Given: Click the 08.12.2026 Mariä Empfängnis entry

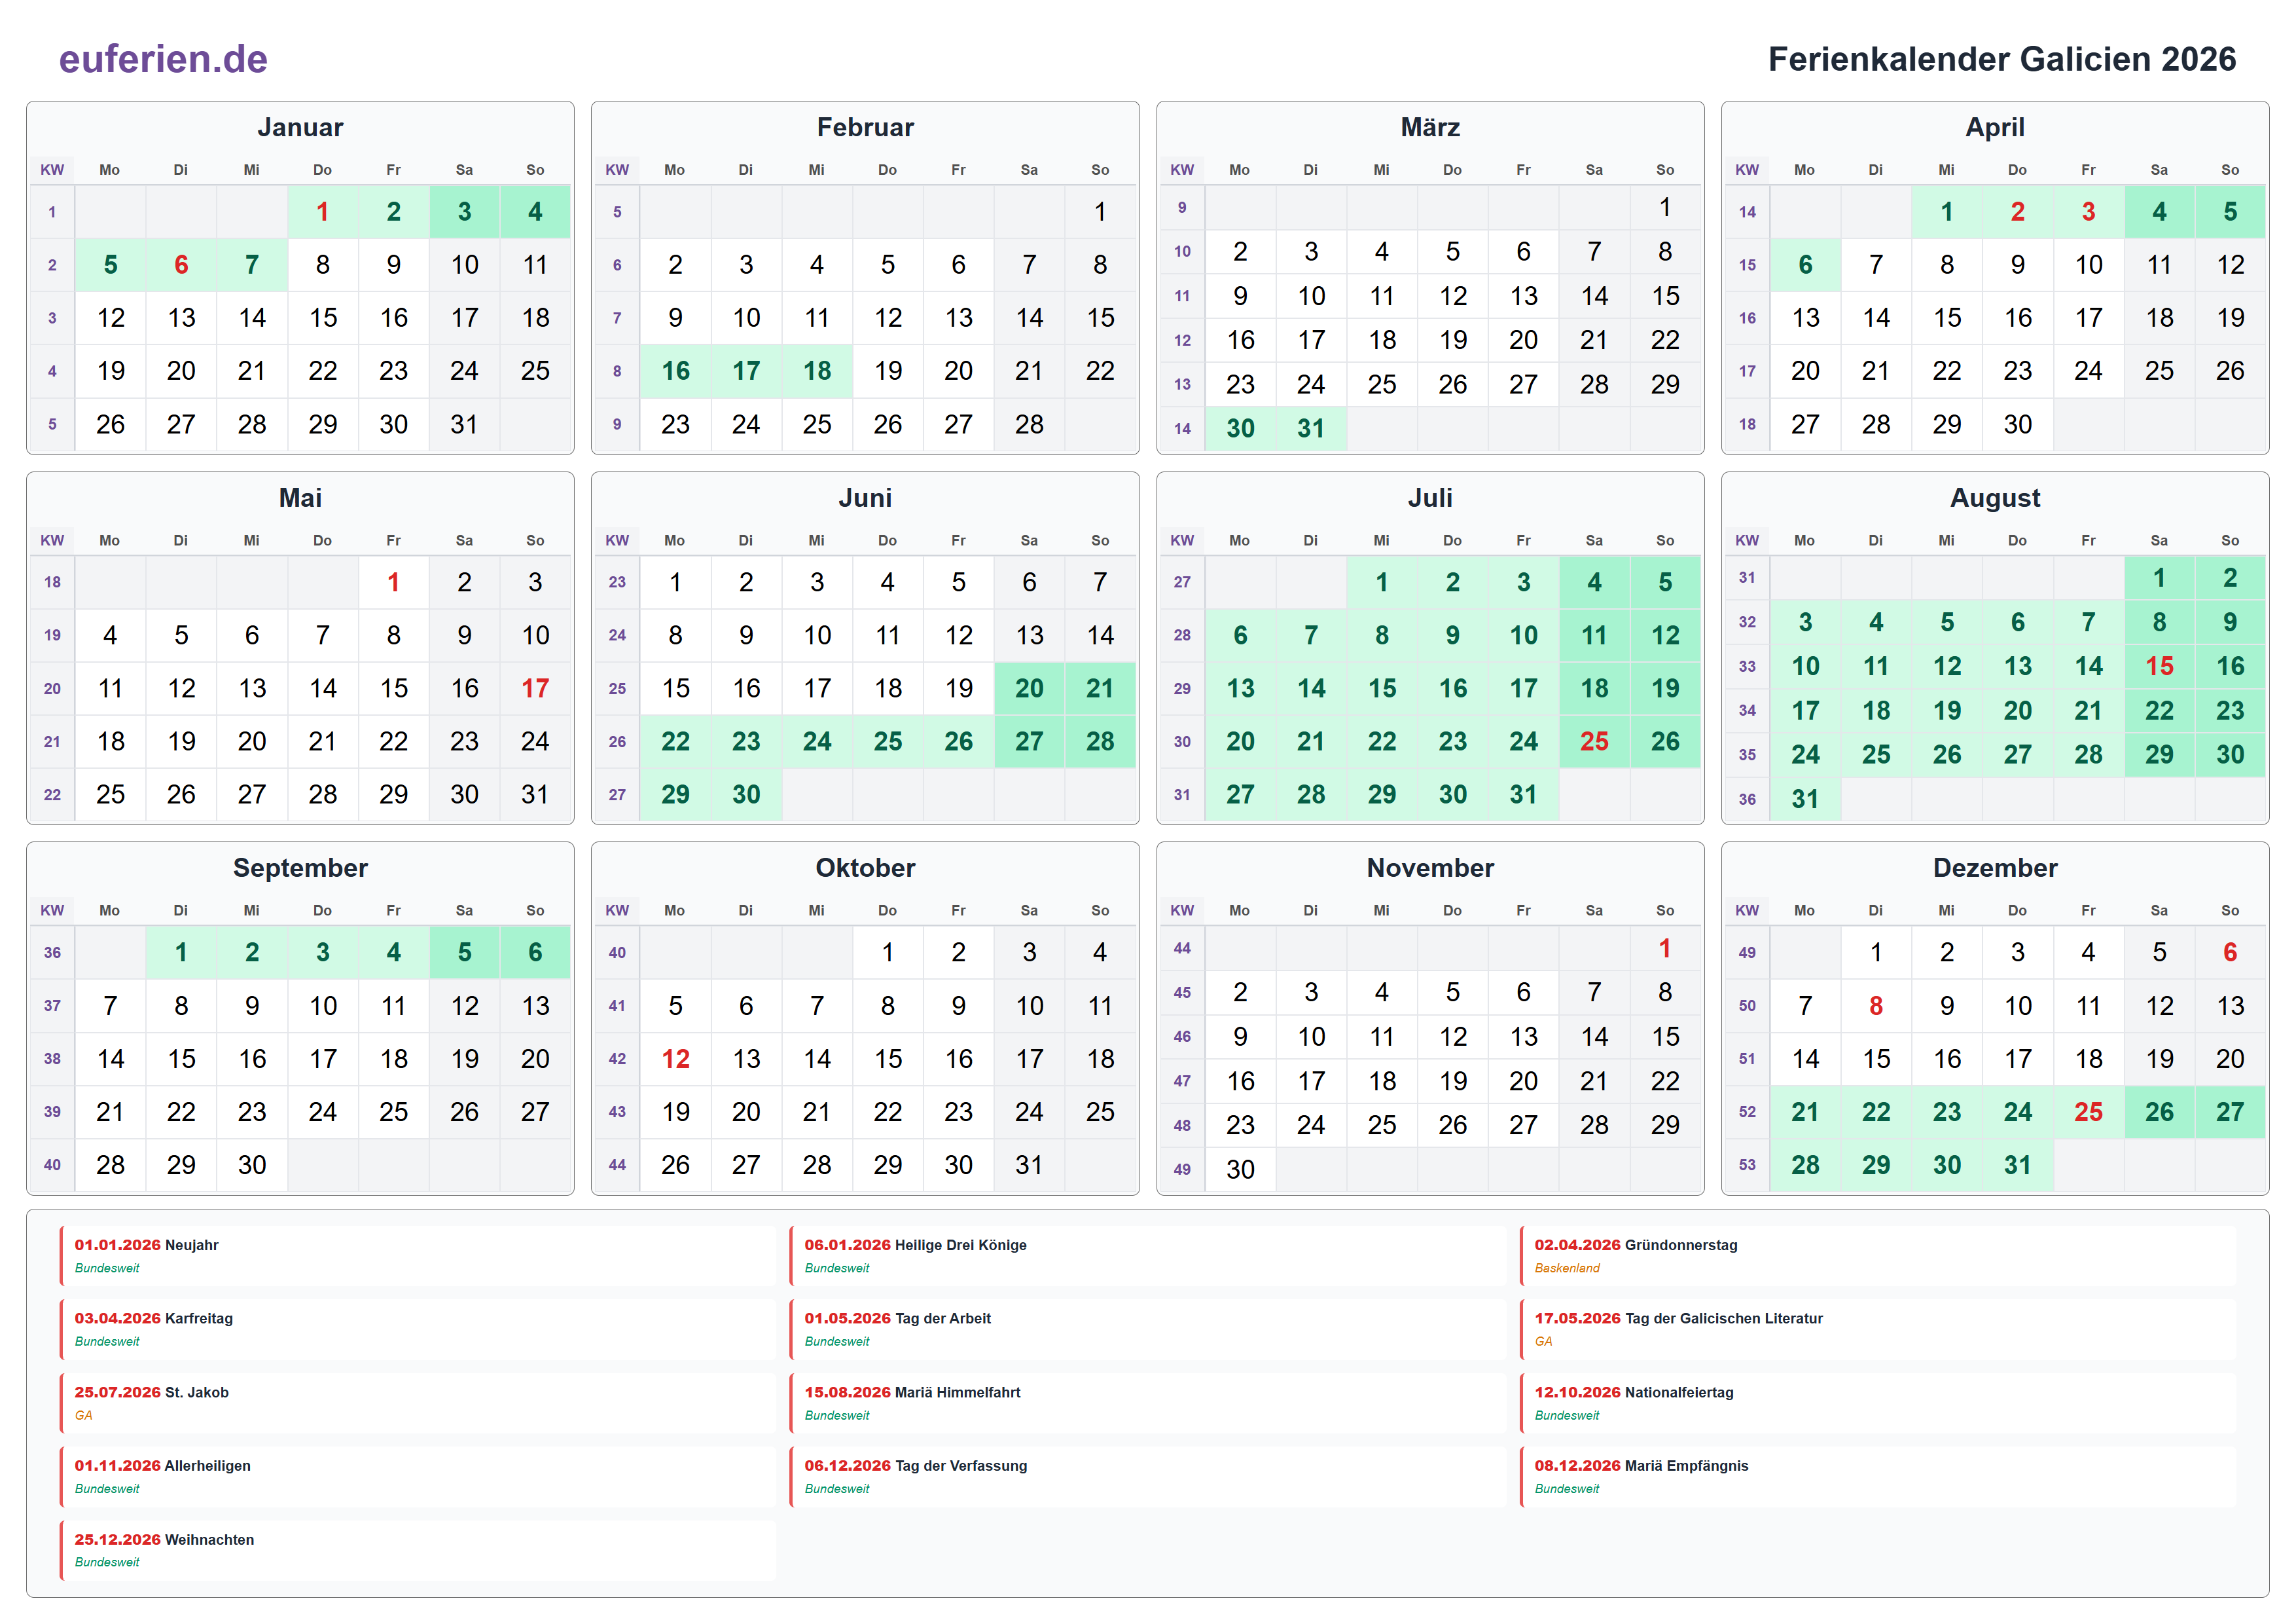Looking at the screenshot, I should click(x=1878, y=1477).
